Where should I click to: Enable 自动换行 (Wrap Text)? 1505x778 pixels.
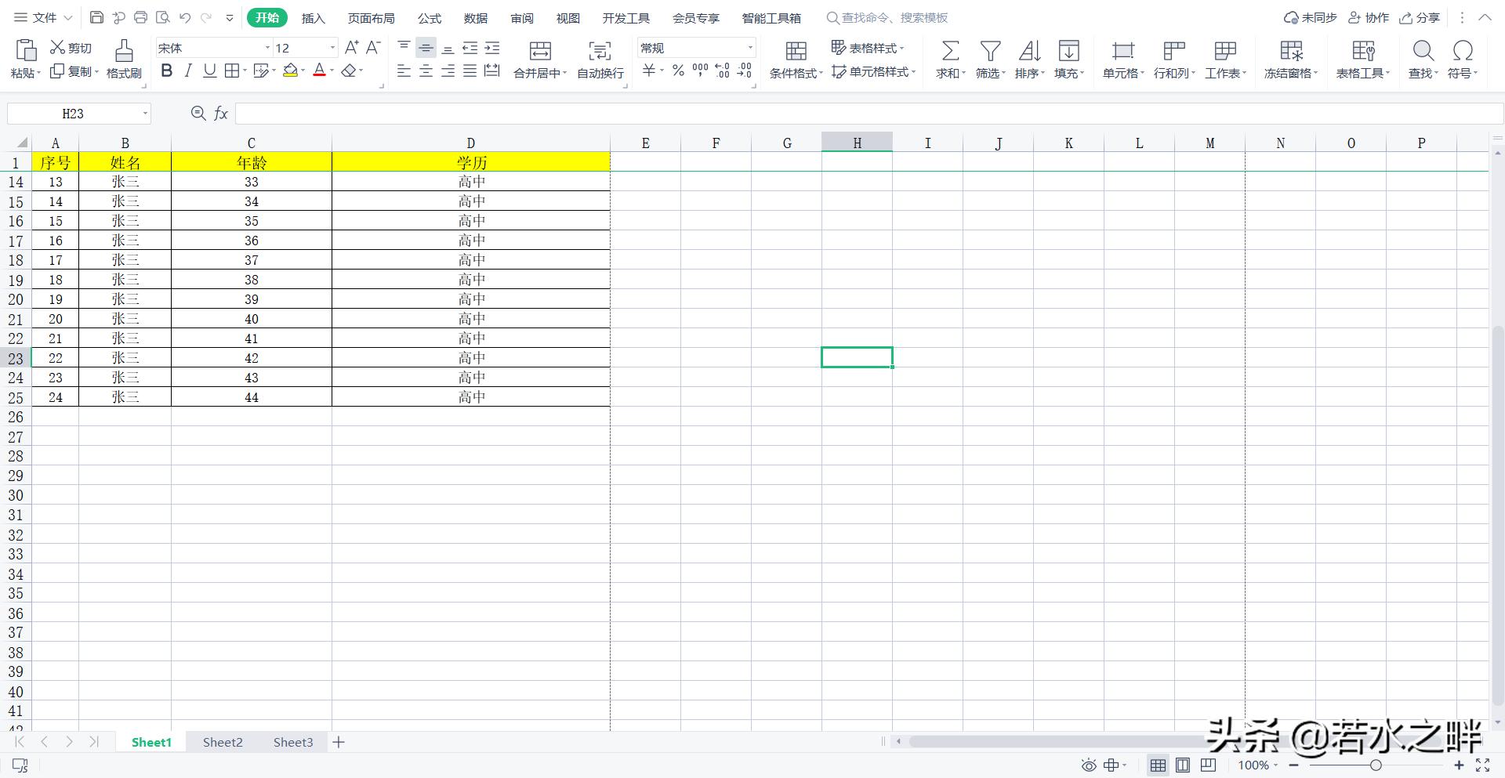coord(598,59)
